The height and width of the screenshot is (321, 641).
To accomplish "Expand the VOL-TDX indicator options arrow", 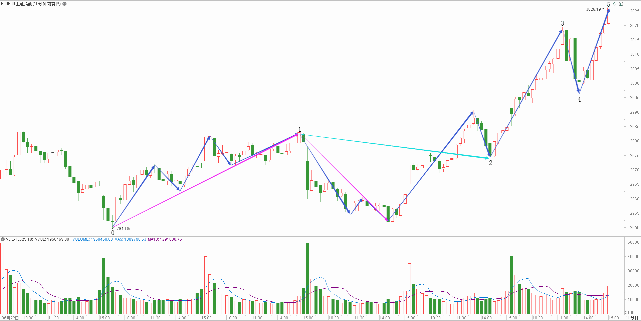I will coord(3,239).
